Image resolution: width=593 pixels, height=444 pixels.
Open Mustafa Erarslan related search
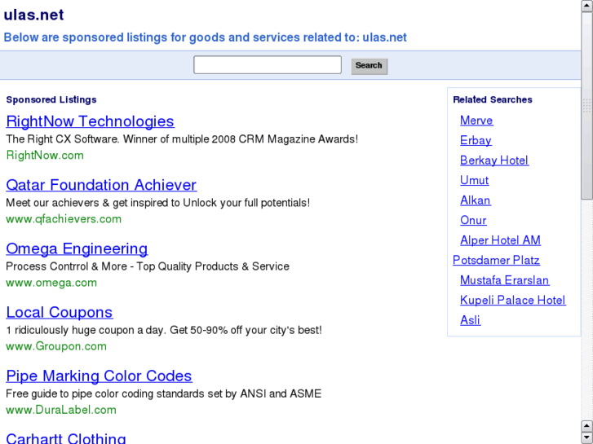(504, 280)
